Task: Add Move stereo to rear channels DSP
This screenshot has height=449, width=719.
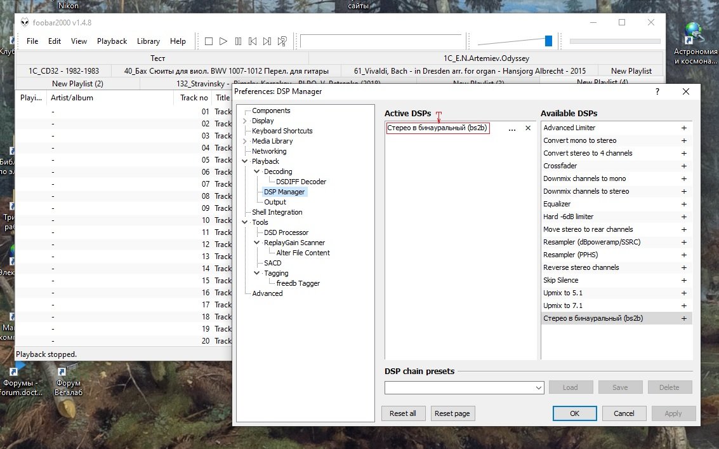Action: pos(683,229)
